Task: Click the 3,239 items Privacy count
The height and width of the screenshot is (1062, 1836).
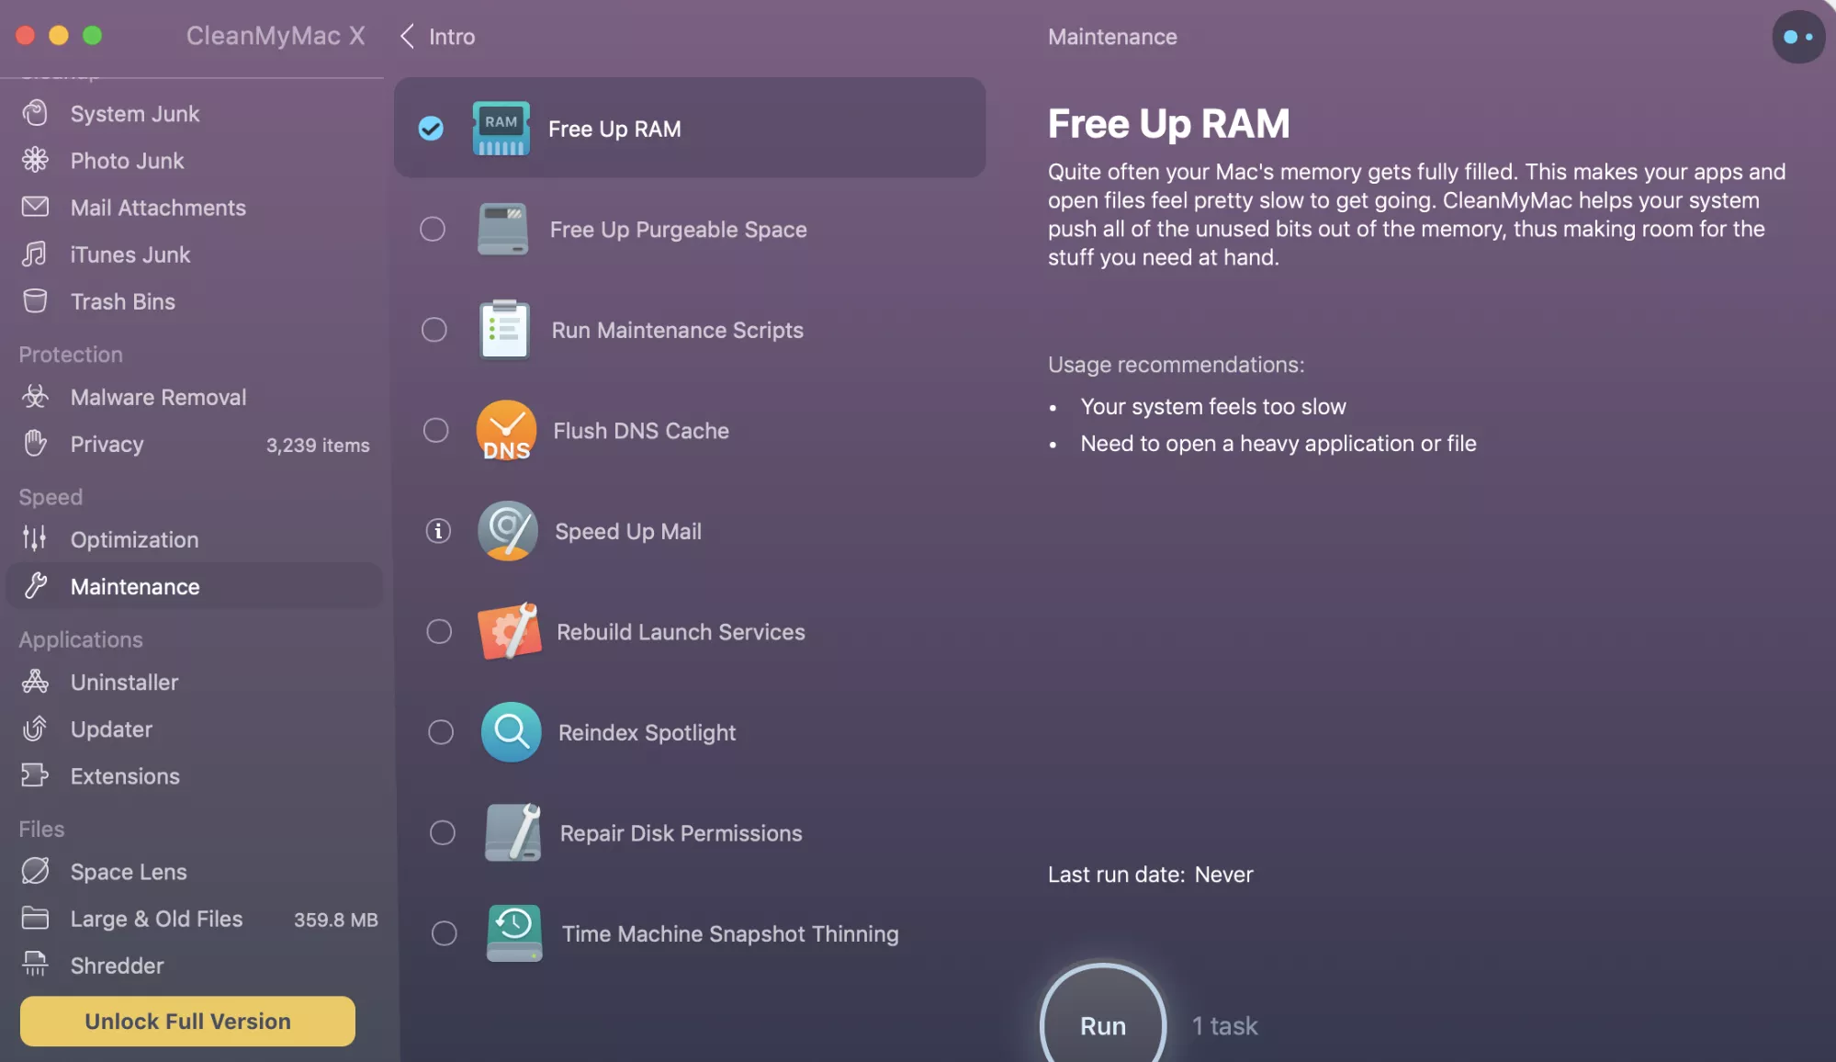Action: [x=318, y=445]
